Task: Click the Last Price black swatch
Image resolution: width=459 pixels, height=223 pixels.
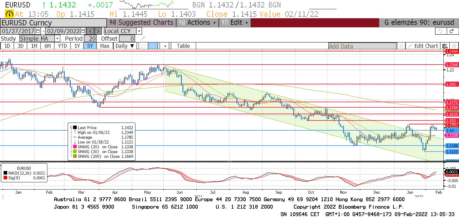Action: (x=75, y=128)
